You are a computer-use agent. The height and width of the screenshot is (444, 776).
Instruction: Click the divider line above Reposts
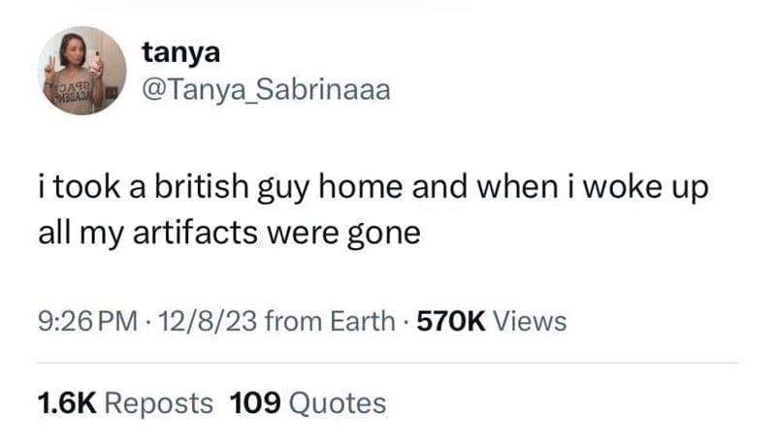[388, 363]
